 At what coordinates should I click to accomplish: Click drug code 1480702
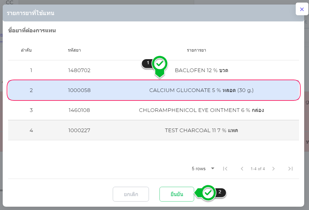(79, 70)
